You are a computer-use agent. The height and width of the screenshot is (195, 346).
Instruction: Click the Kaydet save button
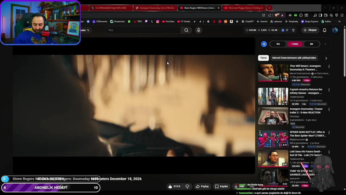coord(221,186)
